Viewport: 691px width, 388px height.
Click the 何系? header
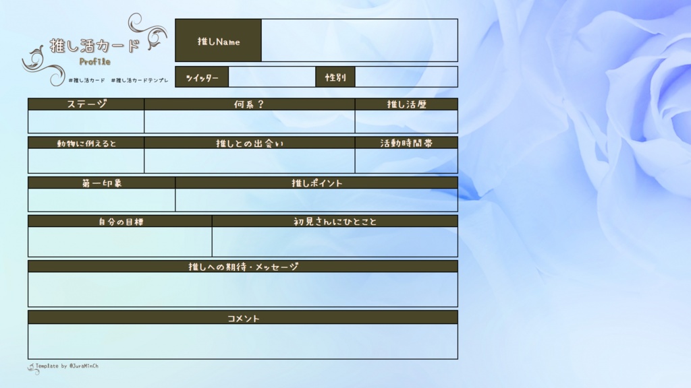(x=250, y=104)
